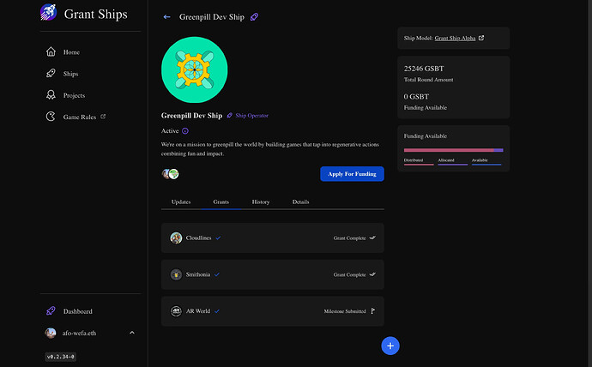Select the Projects sidebar icon
Viewport: 592px width, 367px height.
[x=51, y=94]
